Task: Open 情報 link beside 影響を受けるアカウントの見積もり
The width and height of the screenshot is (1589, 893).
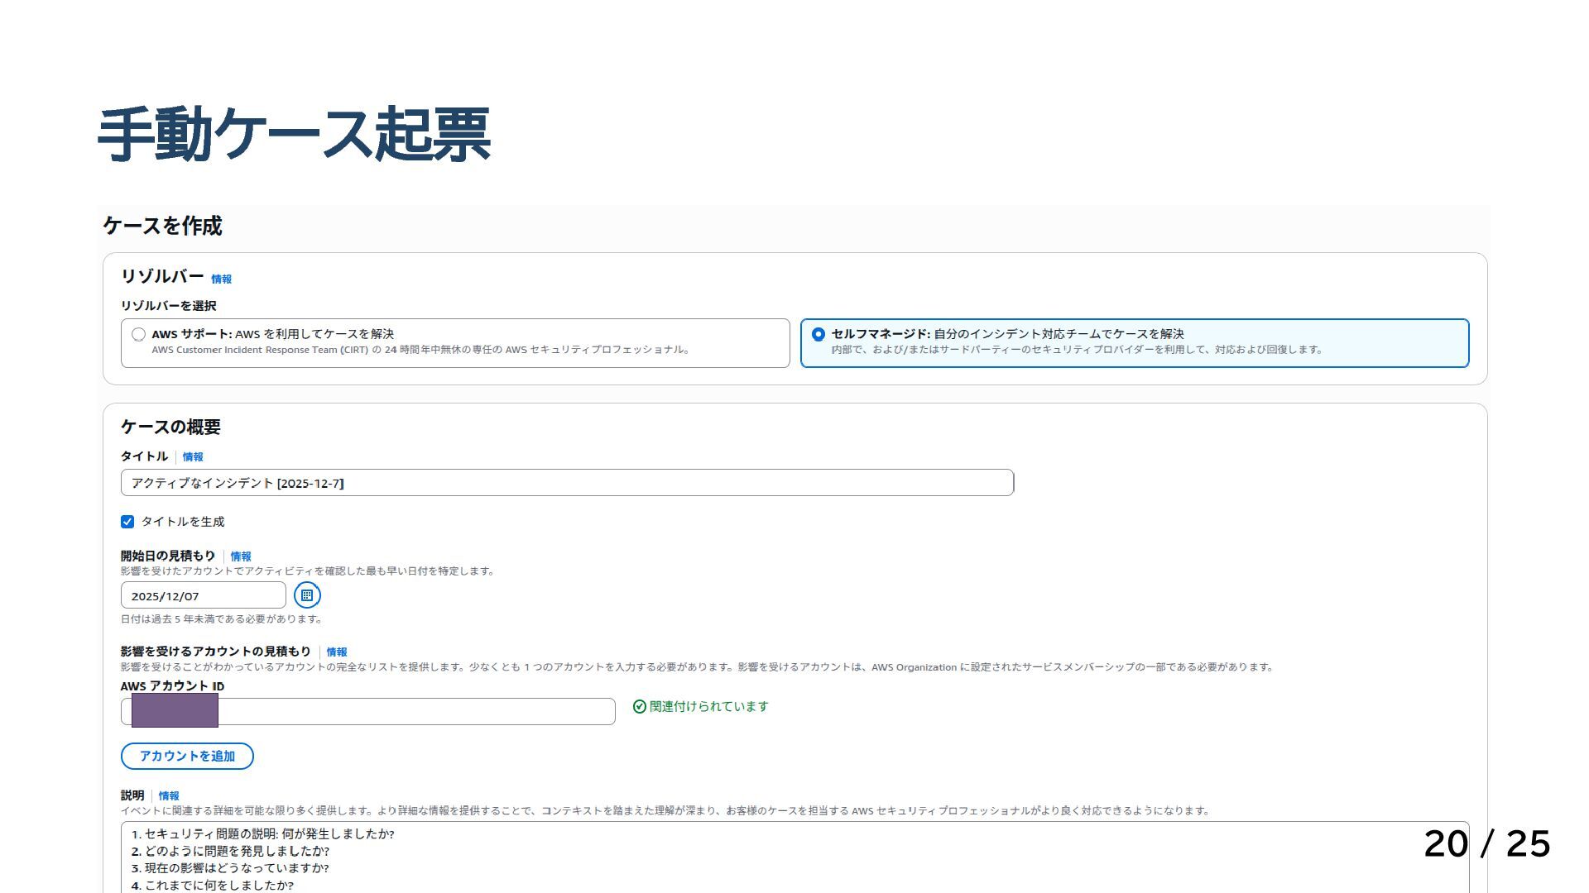Action: point(337,652)
